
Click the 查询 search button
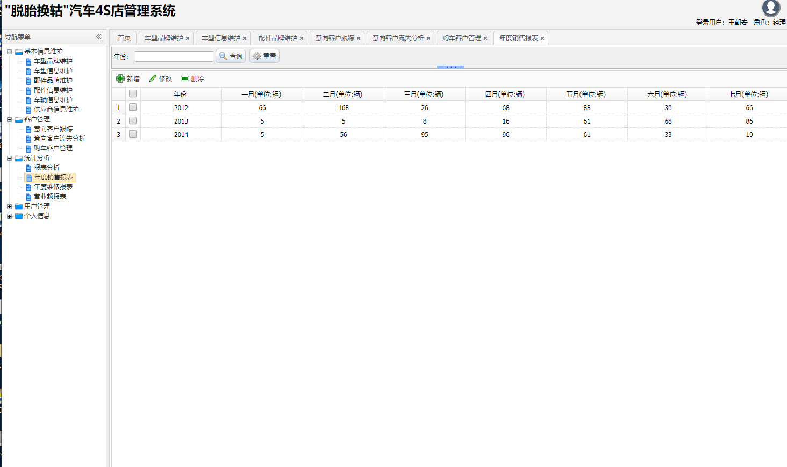tap(231, 55)
